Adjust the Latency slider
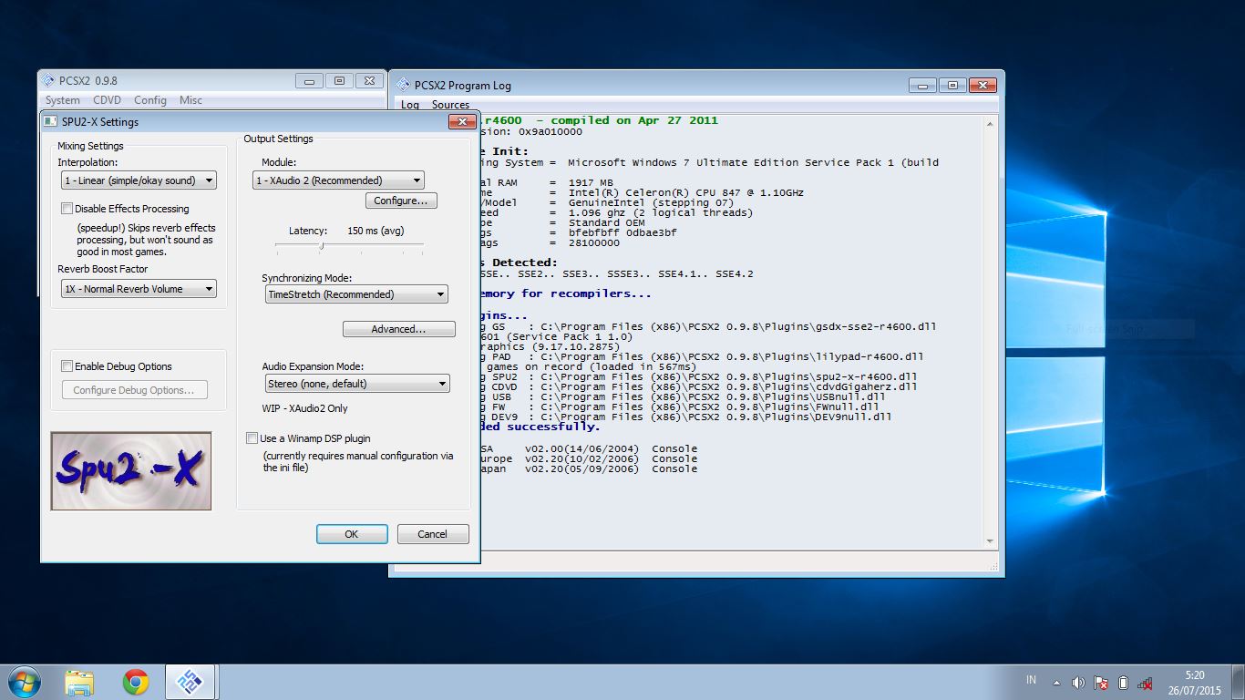 (x=322, y=245)
